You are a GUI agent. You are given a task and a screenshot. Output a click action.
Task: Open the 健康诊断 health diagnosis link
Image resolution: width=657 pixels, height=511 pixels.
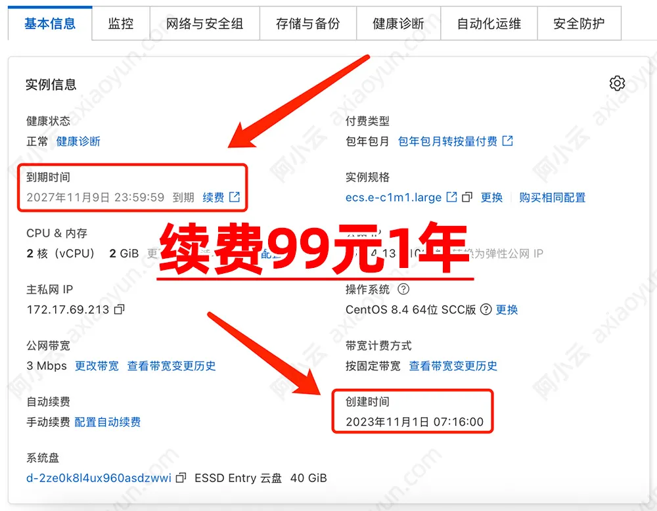tap(79, 141)
